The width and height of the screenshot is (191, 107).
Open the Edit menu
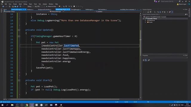(6, 4)
